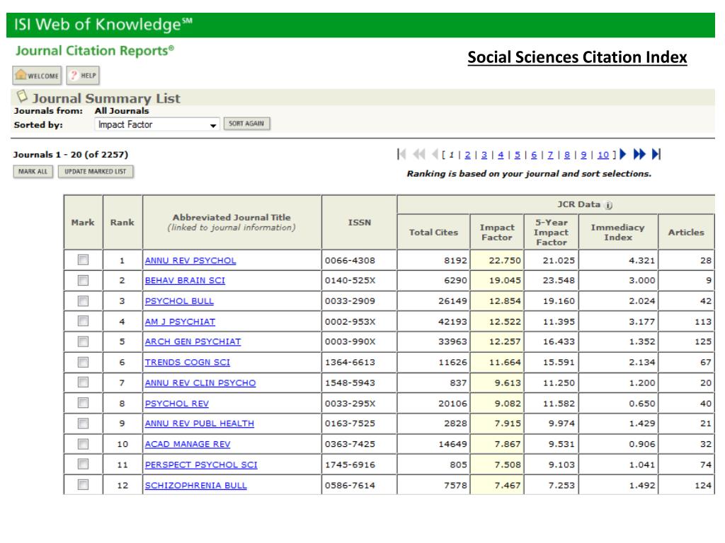Click JCR Data info icon
Viewport: 725px width, 543px height.
[608, 205]
